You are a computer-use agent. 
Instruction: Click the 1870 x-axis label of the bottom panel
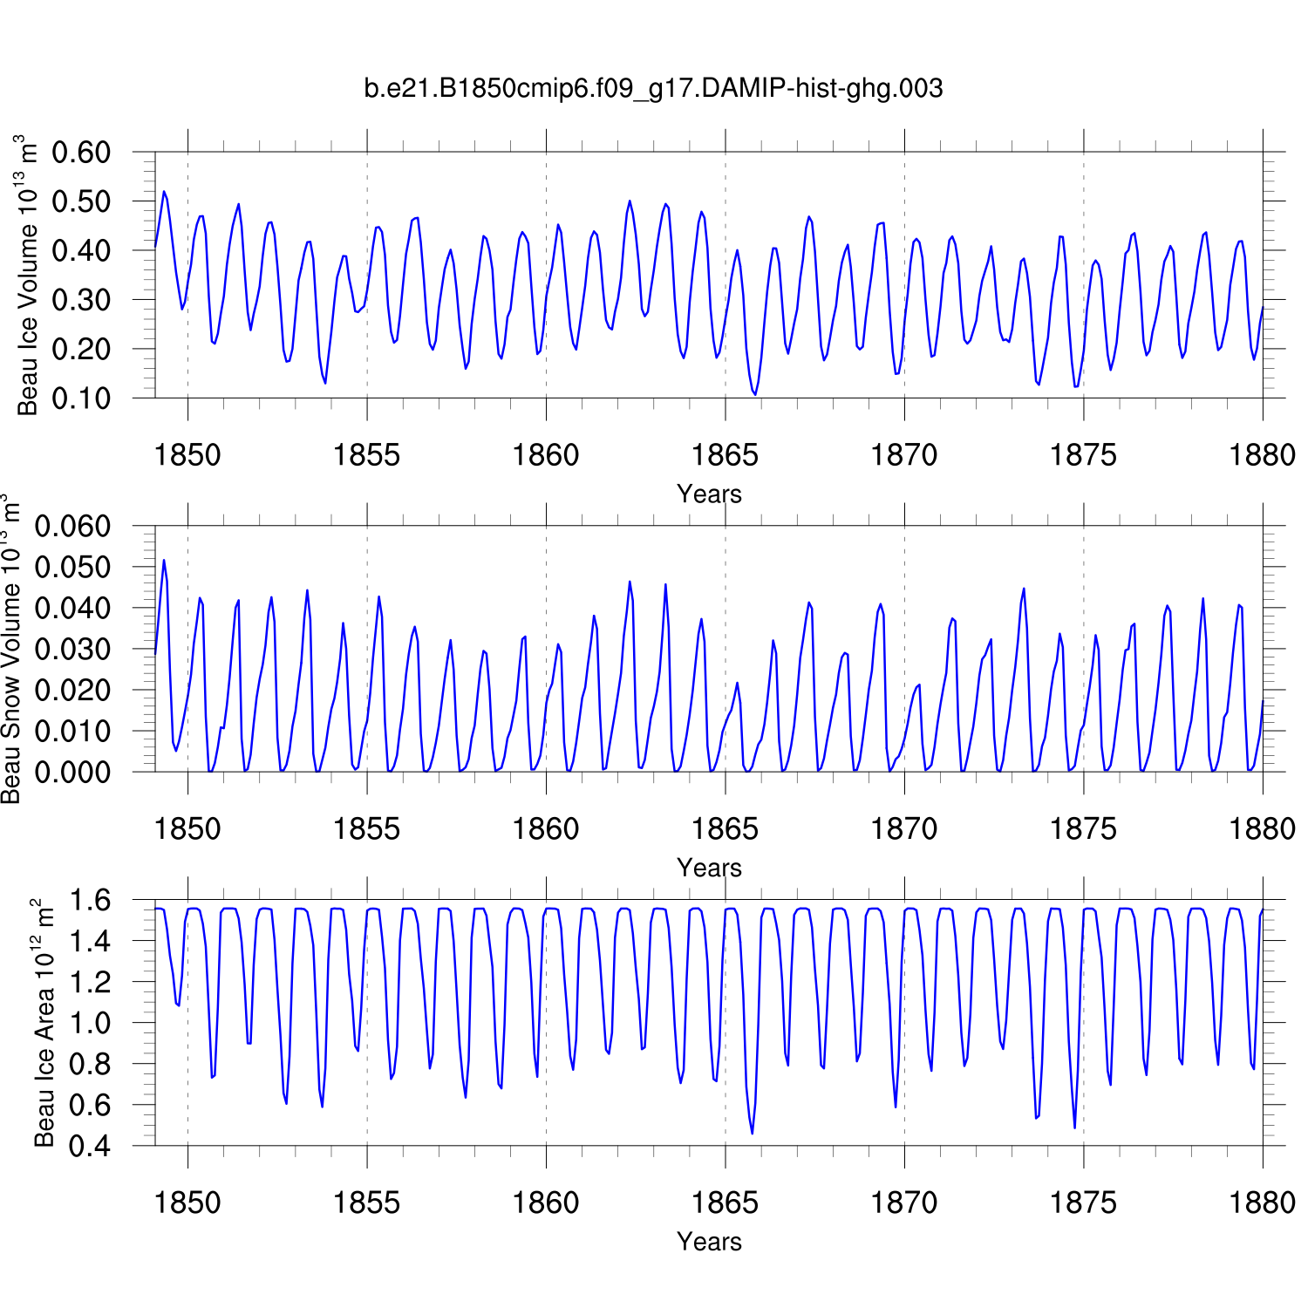click(904, 1202)
